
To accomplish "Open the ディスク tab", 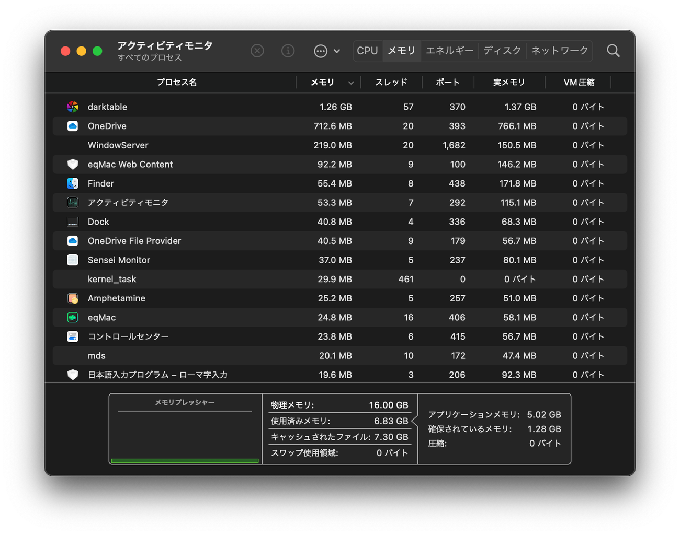I will click(502, 51).
